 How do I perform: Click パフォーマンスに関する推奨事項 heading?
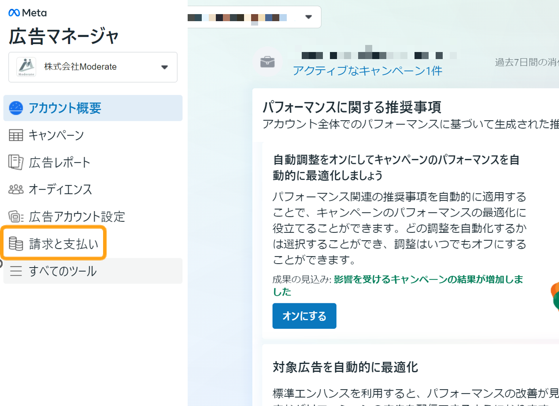pos(352,107)
